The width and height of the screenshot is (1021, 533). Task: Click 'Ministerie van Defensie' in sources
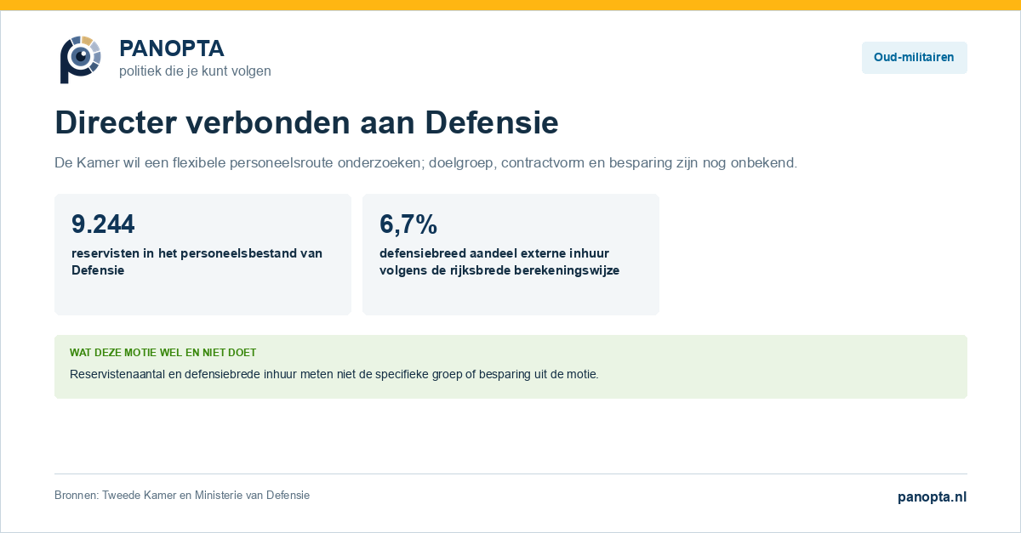(252, 495)
